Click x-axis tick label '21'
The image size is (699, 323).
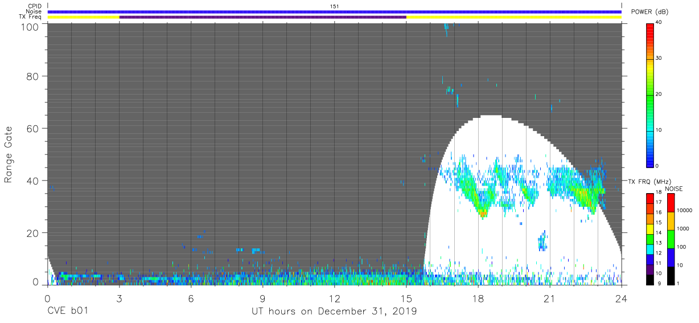pos(550,298)
